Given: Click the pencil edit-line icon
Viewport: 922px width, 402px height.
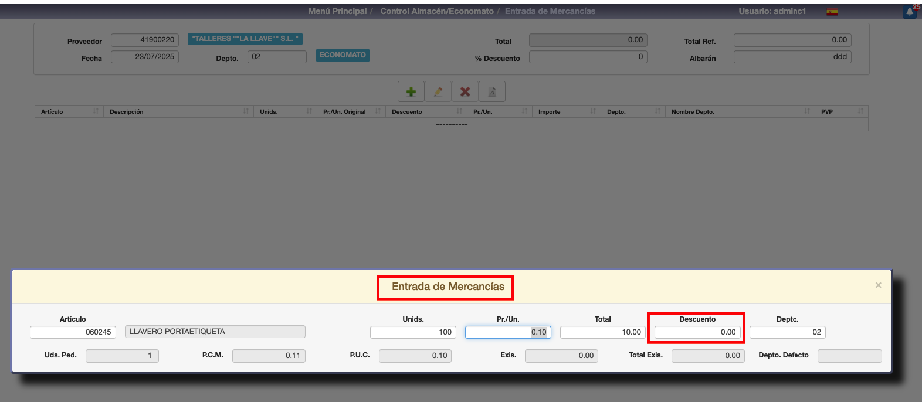Looking at the screenshot, I should pyautogui.click(x=438, y=92).
